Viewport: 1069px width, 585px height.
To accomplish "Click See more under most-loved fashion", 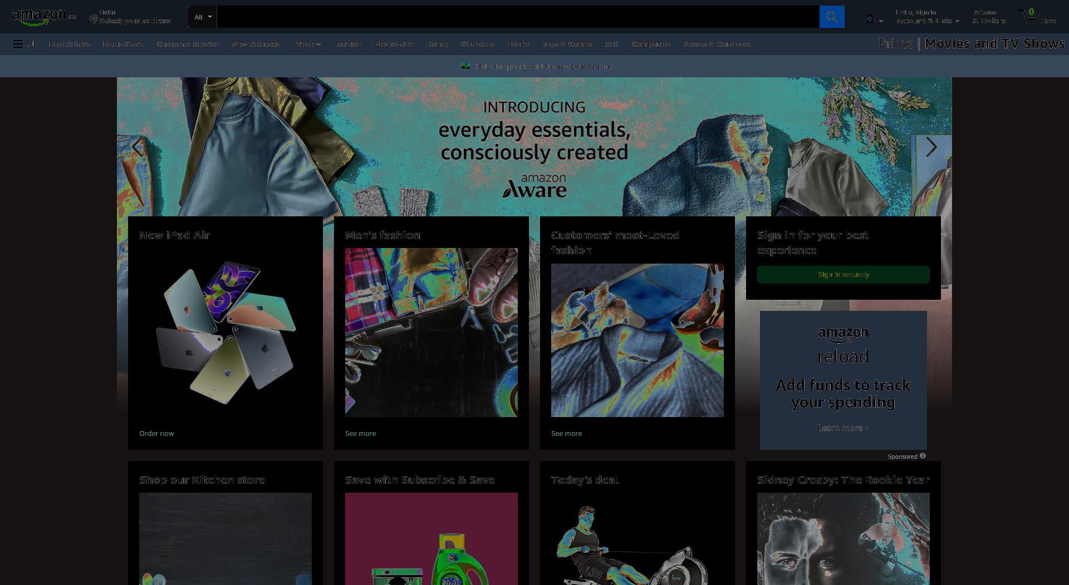I will tap(566, 433).
